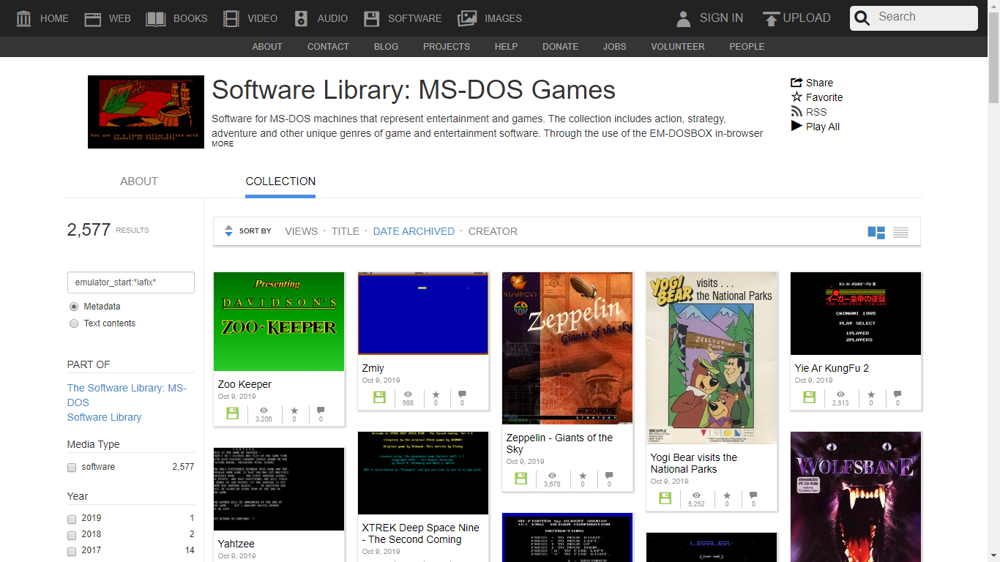This screenshot has height=562, width=1000.
Task: Select the Text contents radio button
Action: [x=73, y=323]
